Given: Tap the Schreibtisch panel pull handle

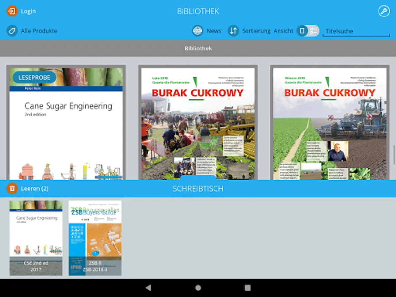Looking at the screenshot, I should [198, 177].
